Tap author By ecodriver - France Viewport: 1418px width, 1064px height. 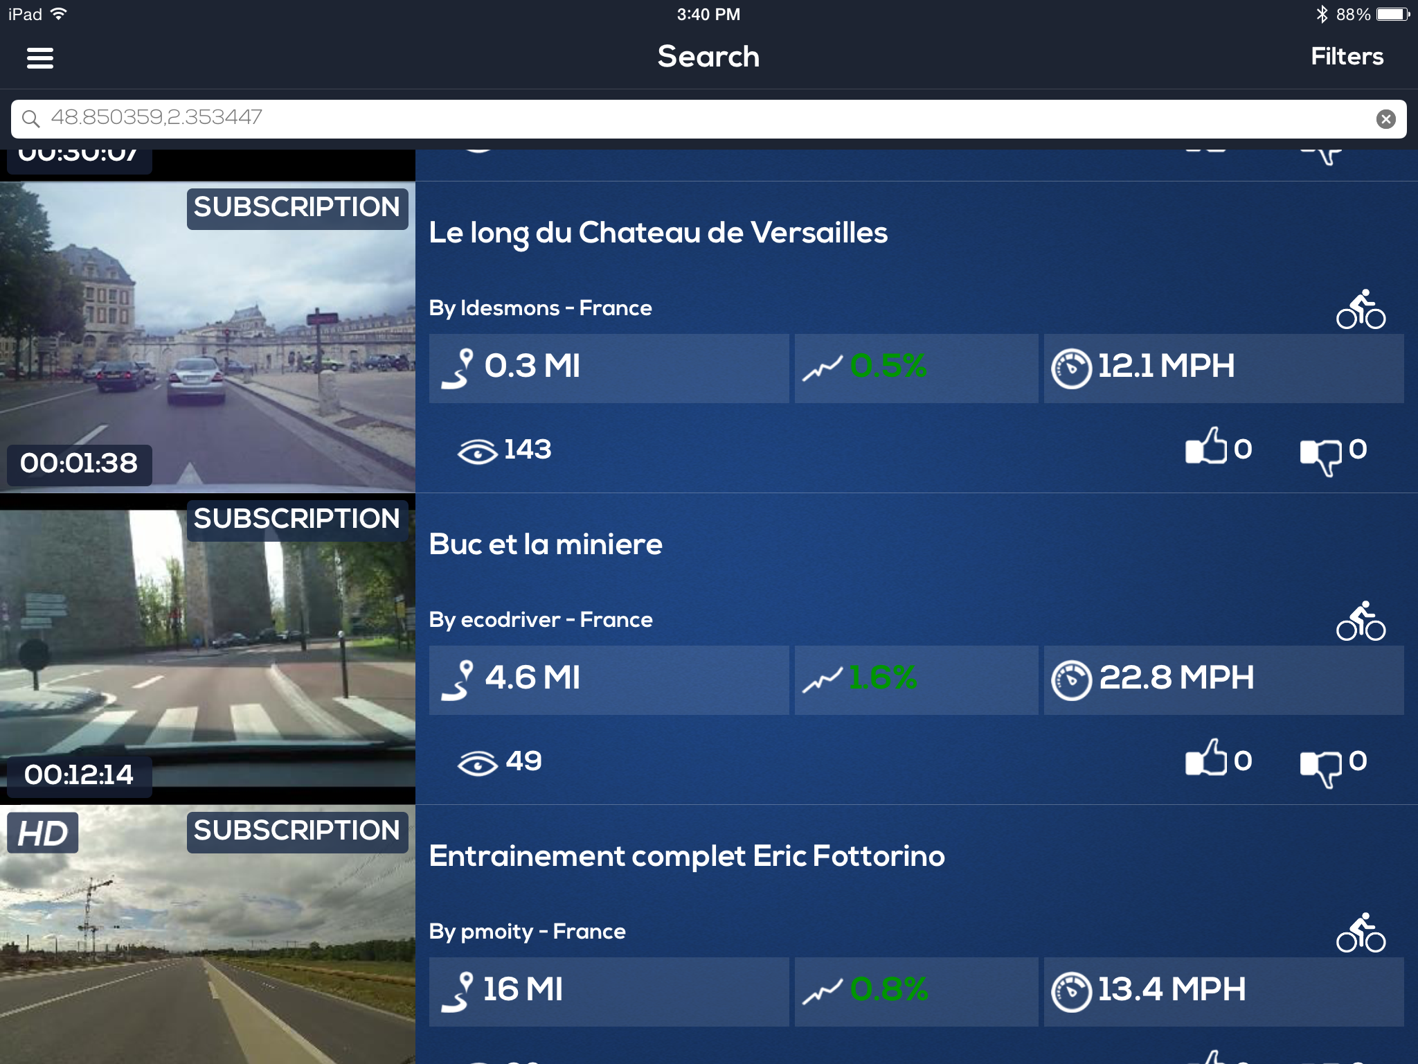coord(541,620)
